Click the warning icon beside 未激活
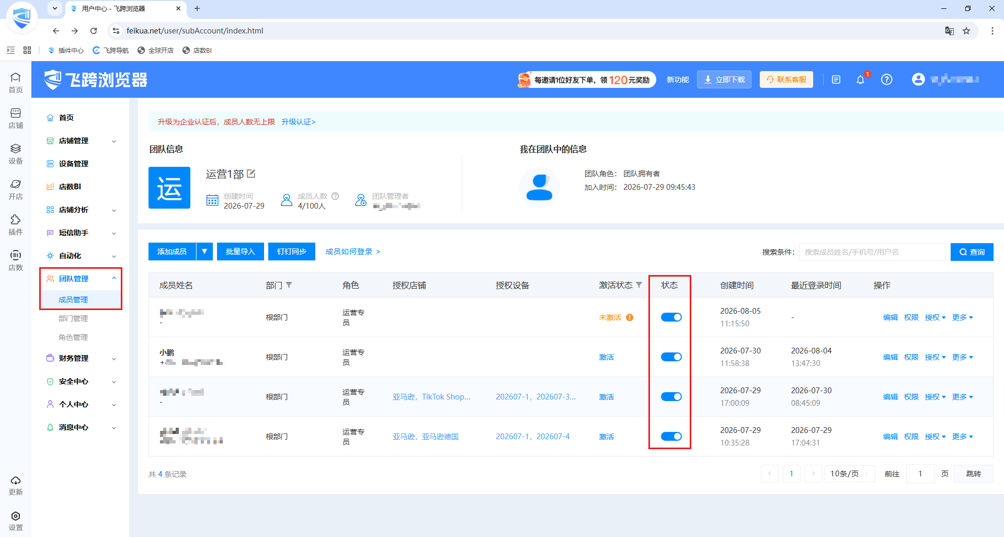The height and width of the screenshot is (537, 1004). [630, 317]
